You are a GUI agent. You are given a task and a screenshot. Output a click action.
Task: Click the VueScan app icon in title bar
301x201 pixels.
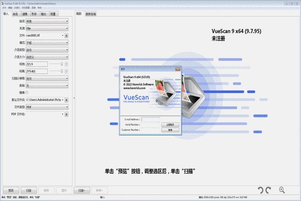[x=3, y=3]
